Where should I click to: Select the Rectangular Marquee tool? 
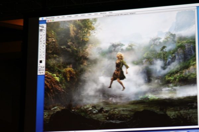click(x=41, y=30)
